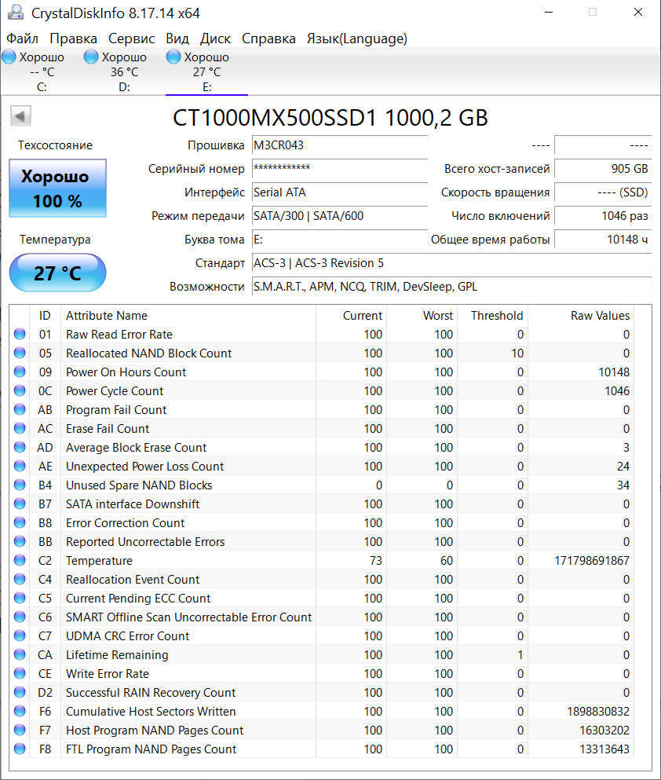Click status icon for Host Program NAND Pages

pyautogui.click(x=20, y=731)
